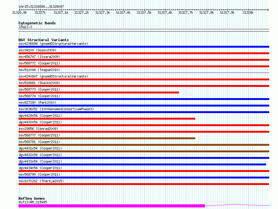
Task: Click the 31327.2k ruler tick label
Action: pos(82,12)
